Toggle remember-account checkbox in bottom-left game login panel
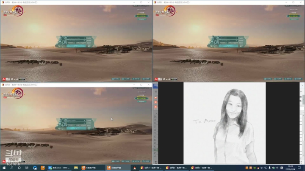Image resolution: width=305 pixels, height=171 pixels. pos(67,125)
